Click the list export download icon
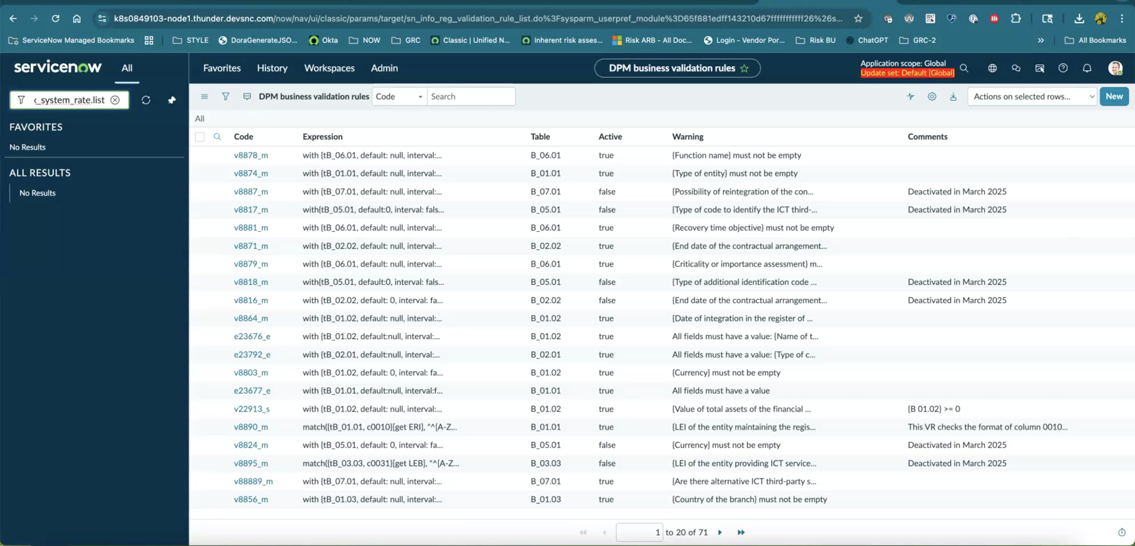The height and width of the screenshot is (546, 1135). pyautogui.click(x=953, y=96)
